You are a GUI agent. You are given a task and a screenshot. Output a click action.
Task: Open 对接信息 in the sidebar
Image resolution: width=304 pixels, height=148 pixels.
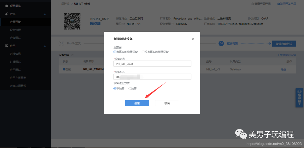(x=15, y=54)
